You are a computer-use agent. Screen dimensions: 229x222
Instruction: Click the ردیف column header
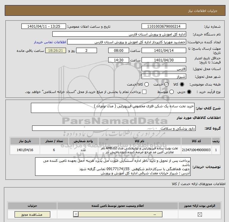pyautogui.click(x=216, y=141)
